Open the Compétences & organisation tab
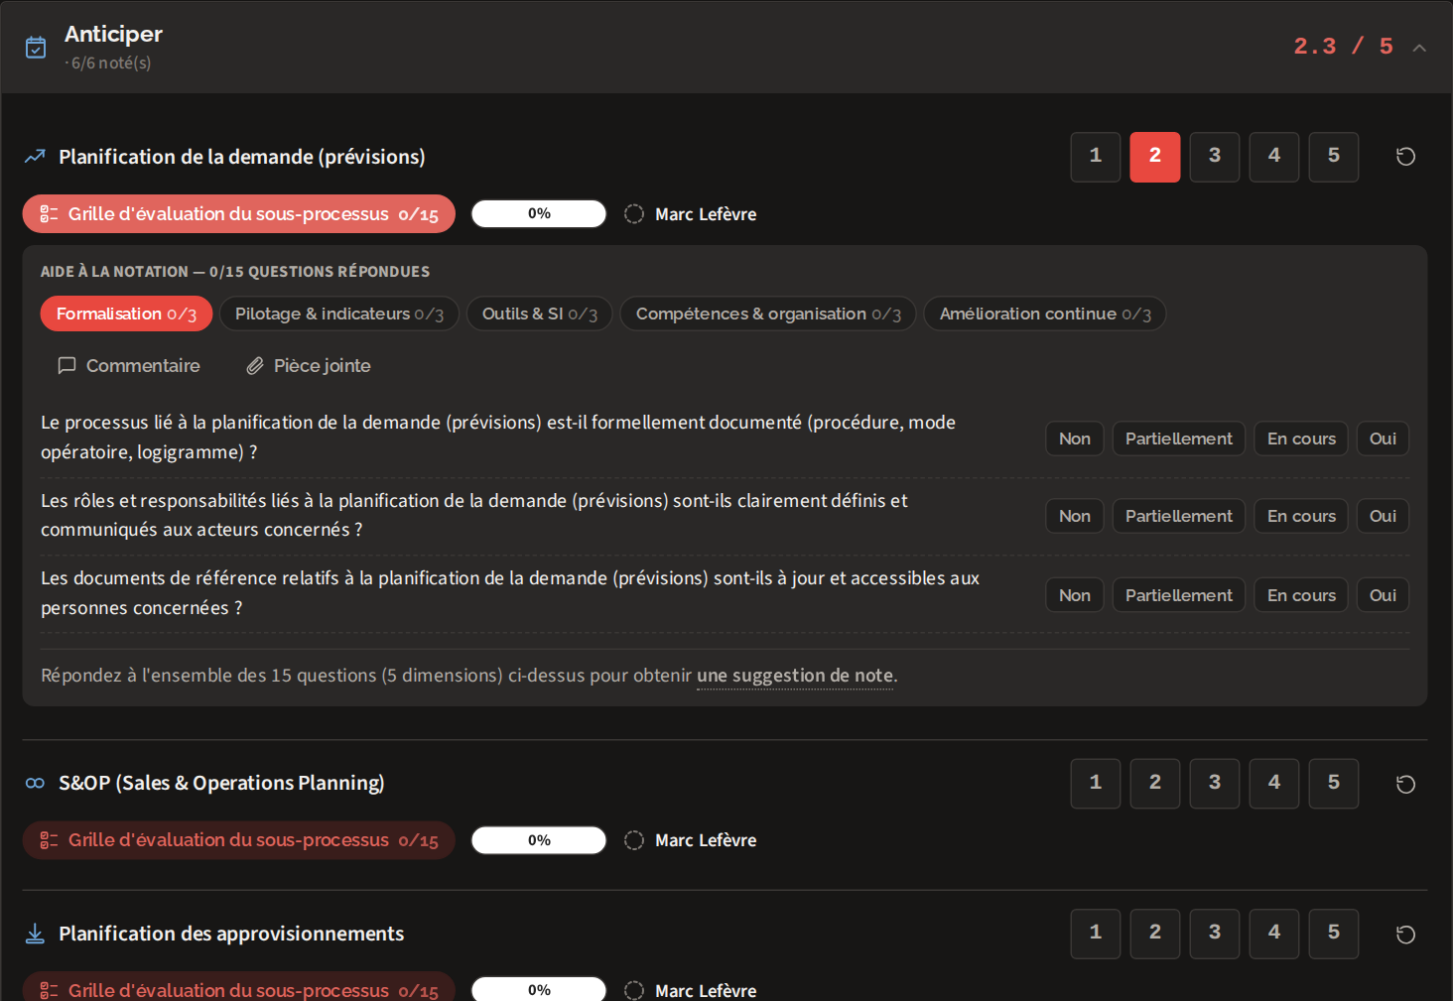1453x1001 pixels. click(768, 313)
